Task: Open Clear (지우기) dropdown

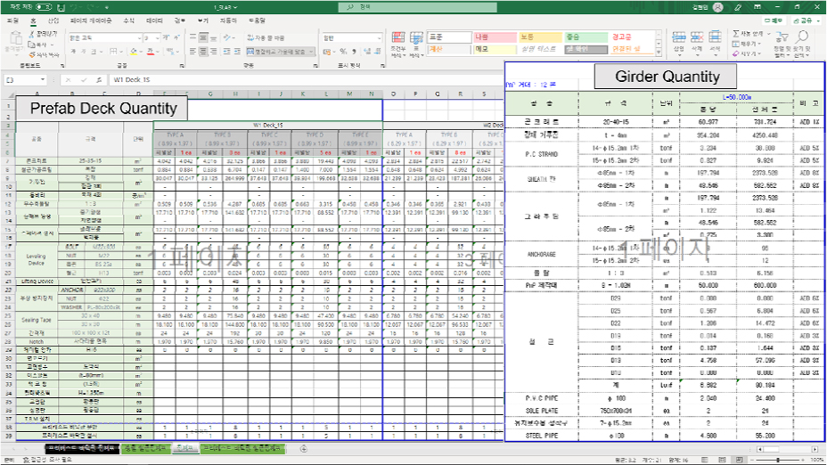Action: coord(746,53)
